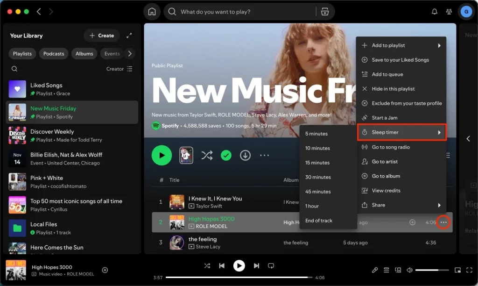The height and width of the screenshot is (286, 478).
Task: Open the Creator sort dropdown
Action: tap(119, 69)
